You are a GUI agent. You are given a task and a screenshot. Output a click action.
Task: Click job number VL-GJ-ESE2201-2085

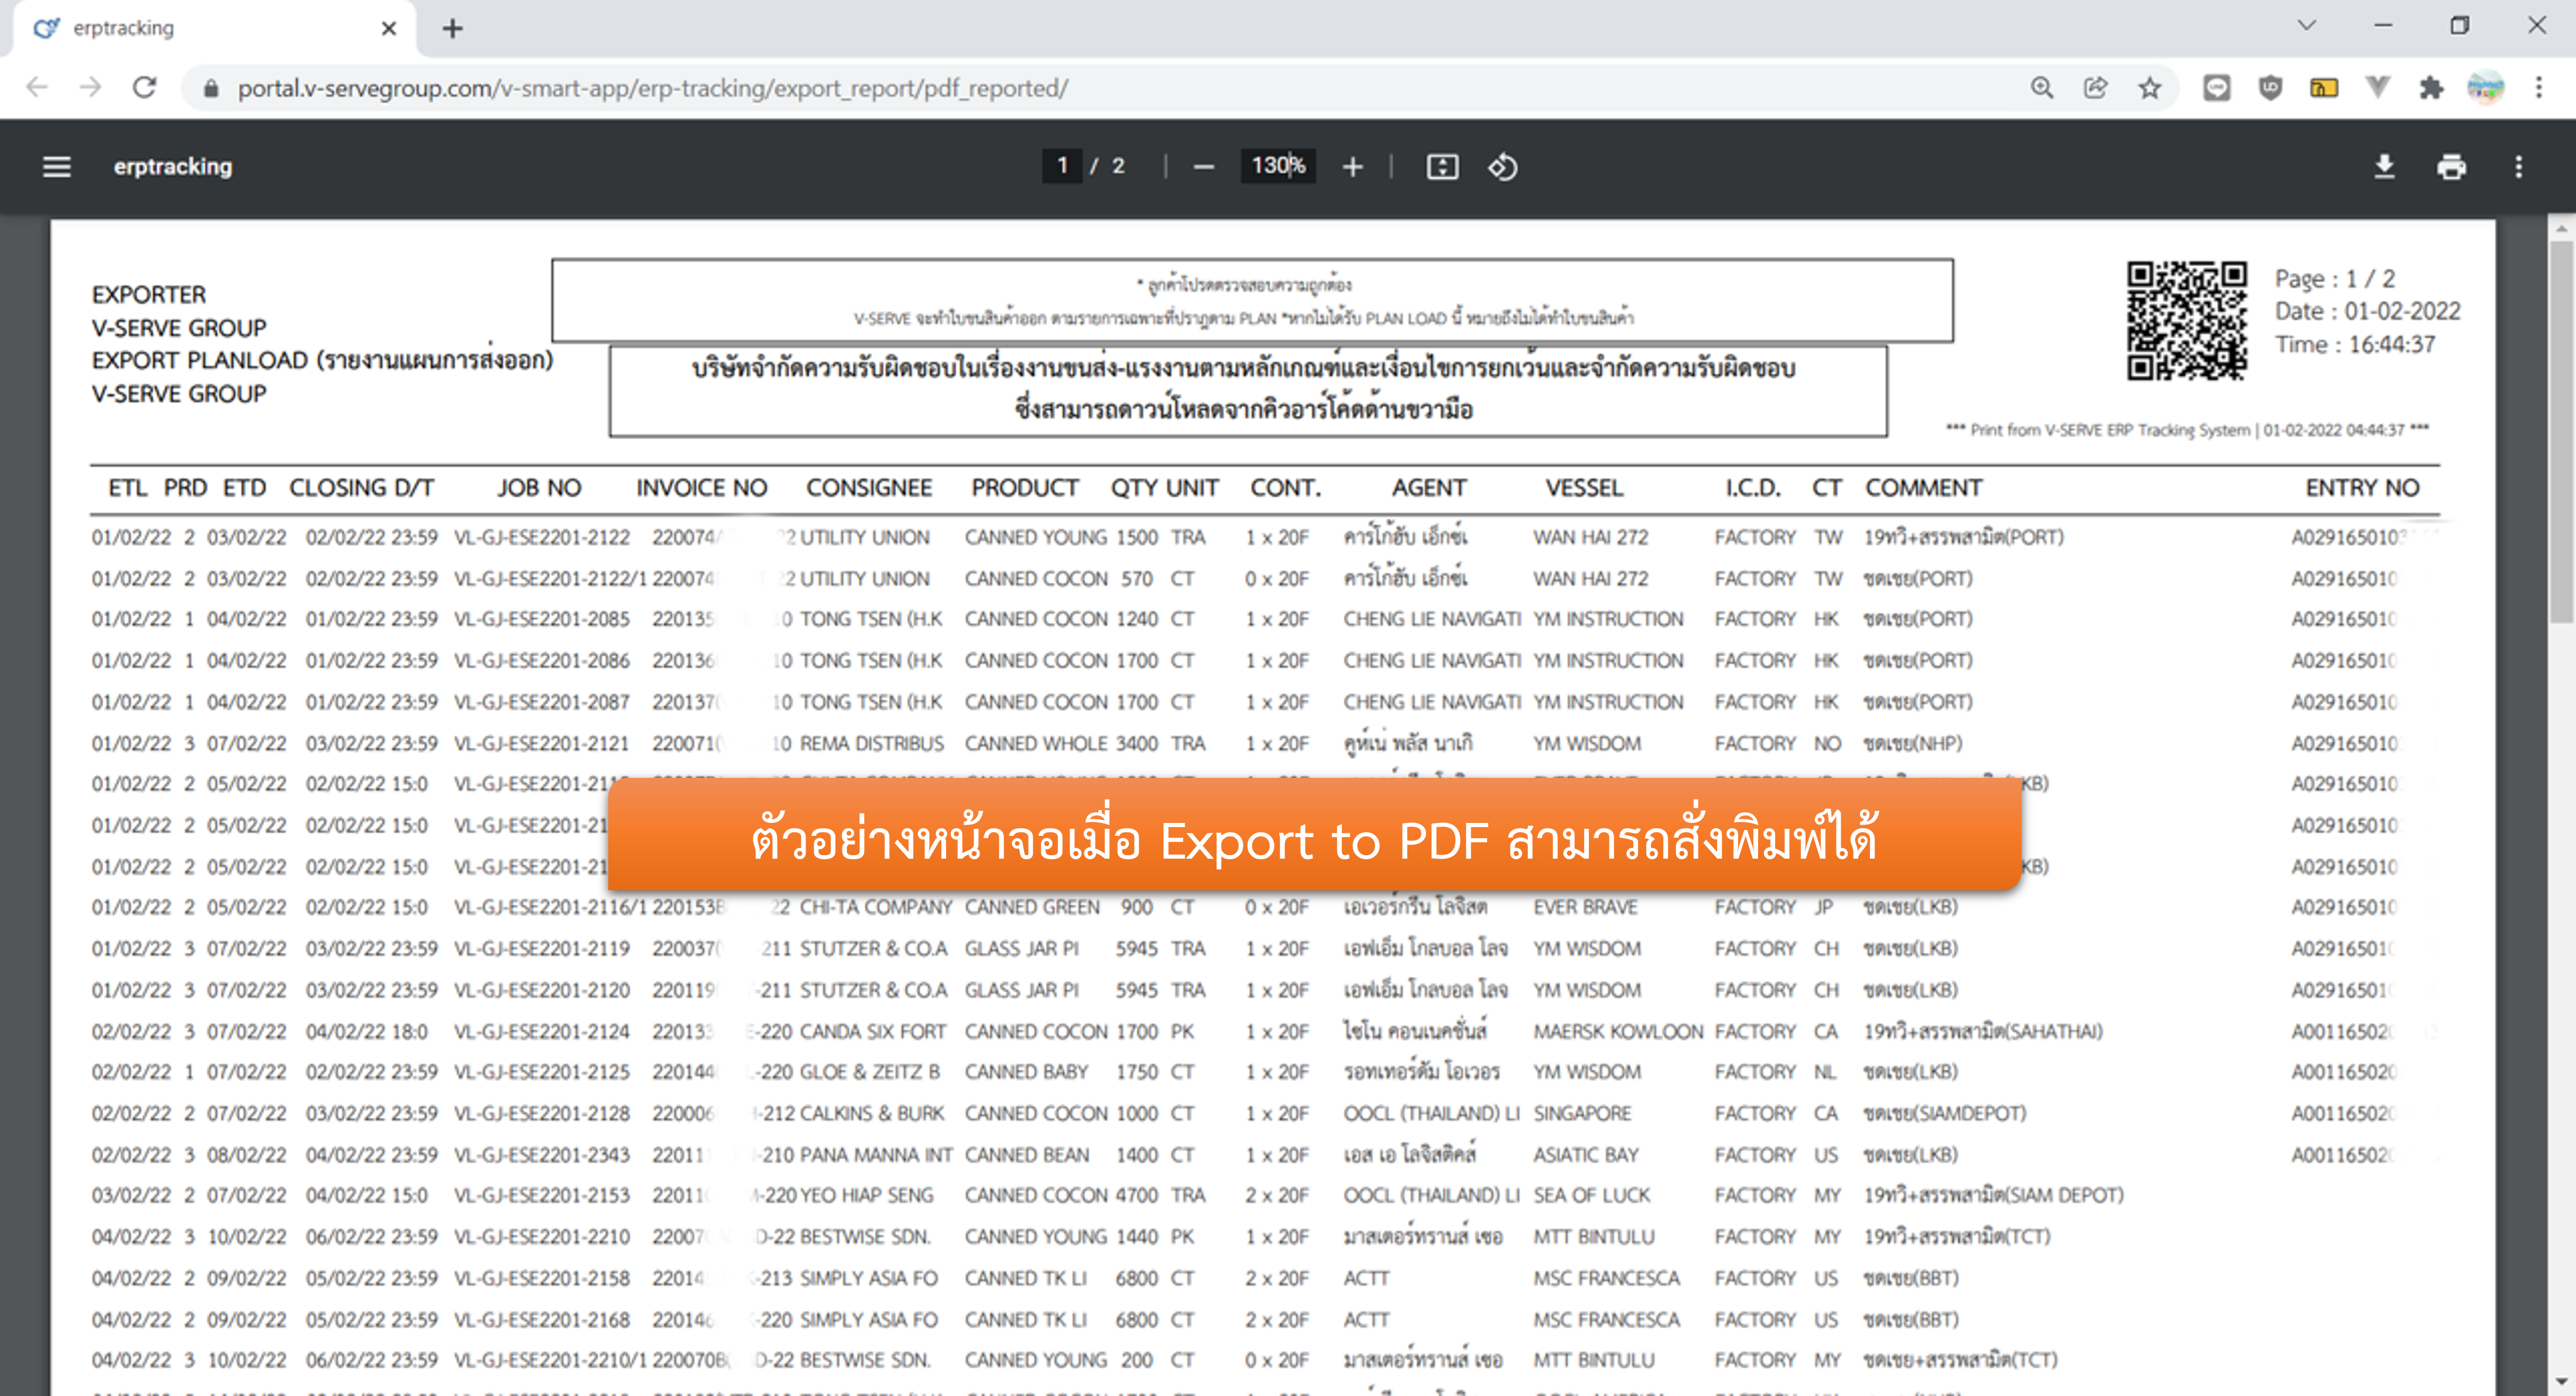(542, 619)
